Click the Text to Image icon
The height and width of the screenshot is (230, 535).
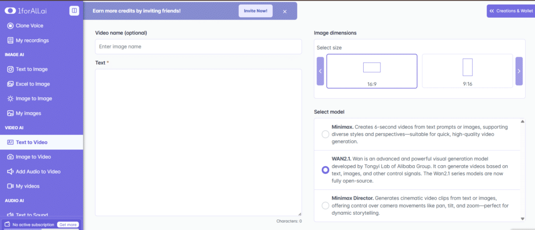(x=10, y=69)
